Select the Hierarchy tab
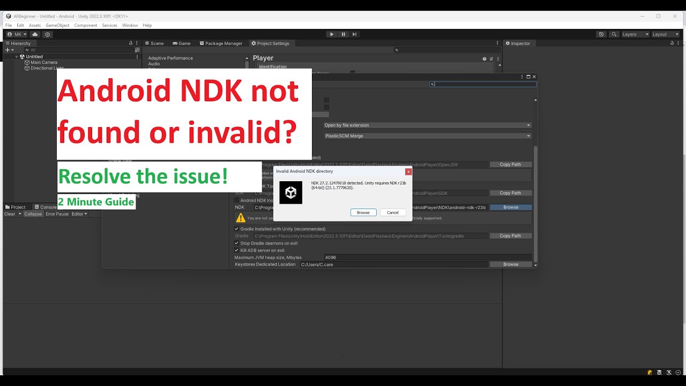Screen dimensions: 686x386 [x=18, y=43]
